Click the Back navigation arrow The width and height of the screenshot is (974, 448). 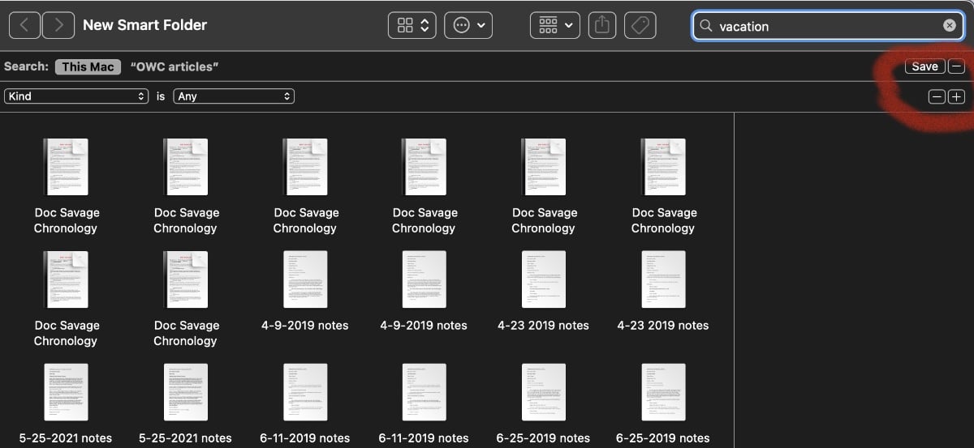pyautogui.click(x=24, y=25)
